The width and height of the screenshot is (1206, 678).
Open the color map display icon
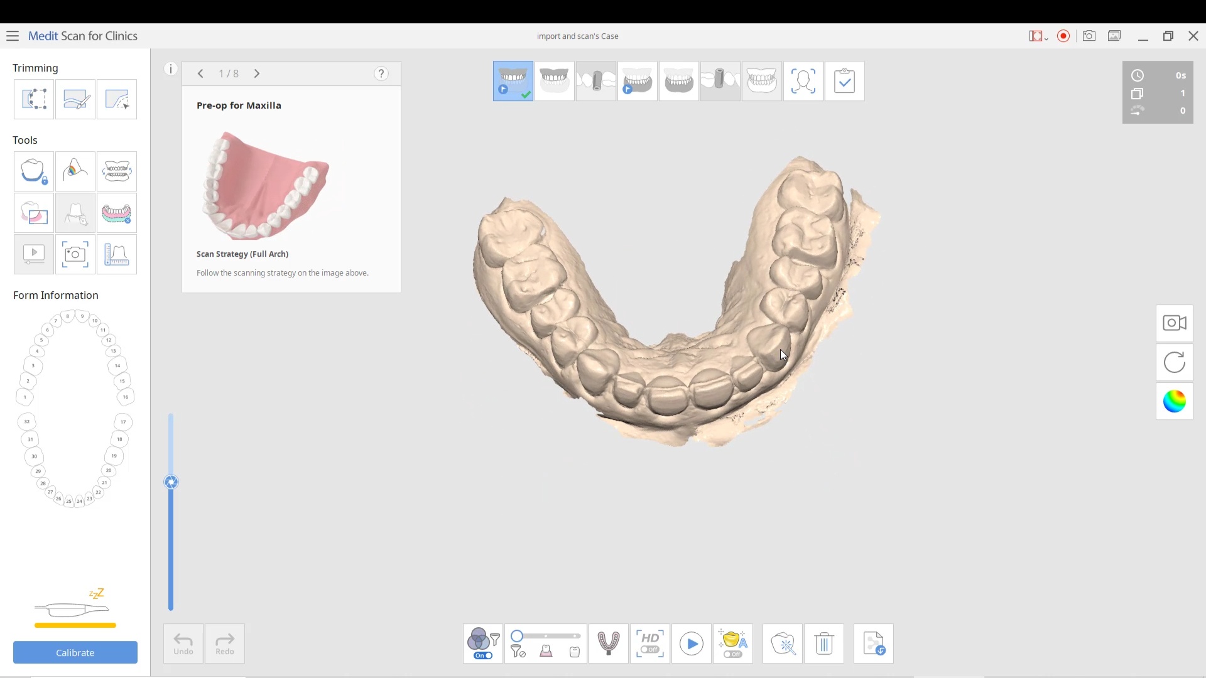click(x=1174, y=402)
